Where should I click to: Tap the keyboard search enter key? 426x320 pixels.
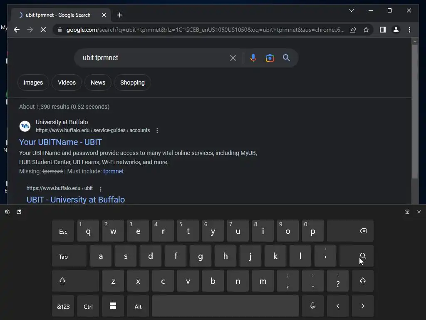(357, 256)
